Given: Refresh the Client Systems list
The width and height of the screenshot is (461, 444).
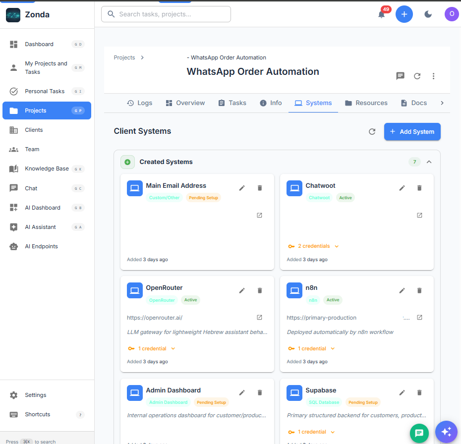Looking at the screenshot, I should 372,132.
